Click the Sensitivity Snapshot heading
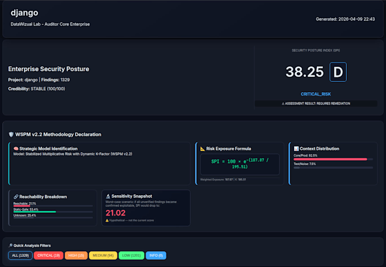The image size is (386, 267). coord(132,196)
